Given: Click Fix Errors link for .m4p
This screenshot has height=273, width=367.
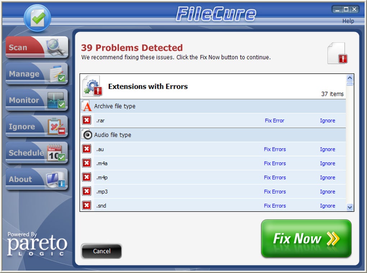Looking at the screenshot, I should point(275,178).
